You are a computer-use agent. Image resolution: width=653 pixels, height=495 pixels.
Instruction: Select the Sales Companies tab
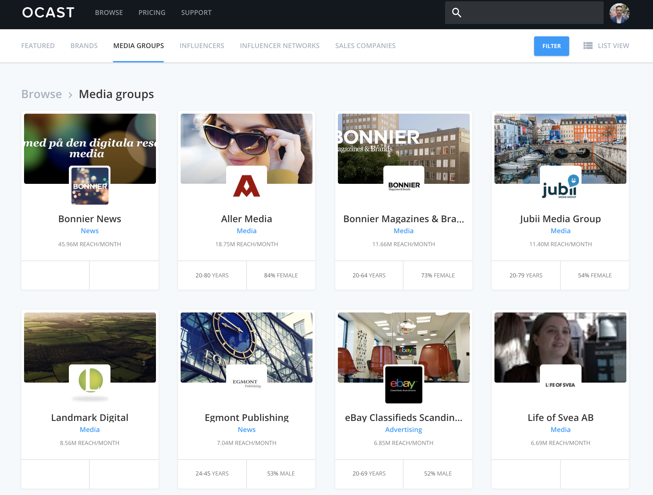(x=365, y=46)
